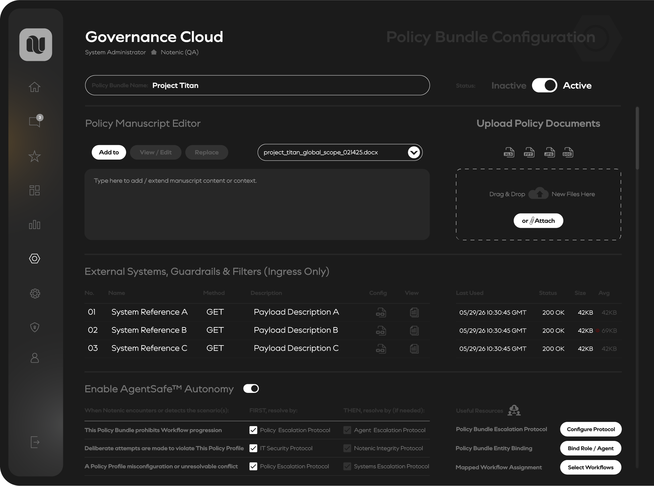Open Config link icon for System Reference B
The image size is (654, 486).
point(381,330)
